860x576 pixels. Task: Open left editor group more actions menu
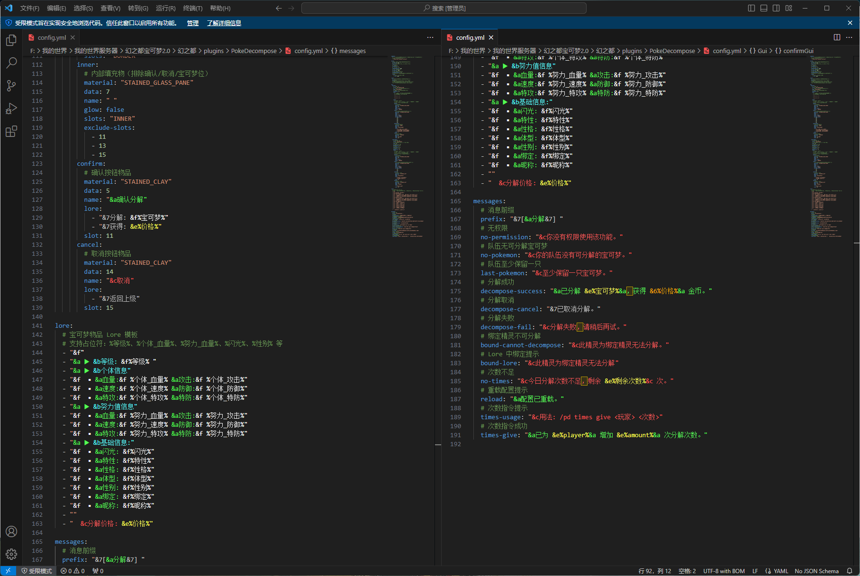pos(430,37)
